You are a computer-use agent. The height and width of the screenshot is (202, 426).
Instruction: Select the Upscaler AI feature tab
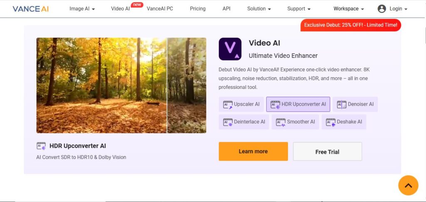tap(241, 104)
